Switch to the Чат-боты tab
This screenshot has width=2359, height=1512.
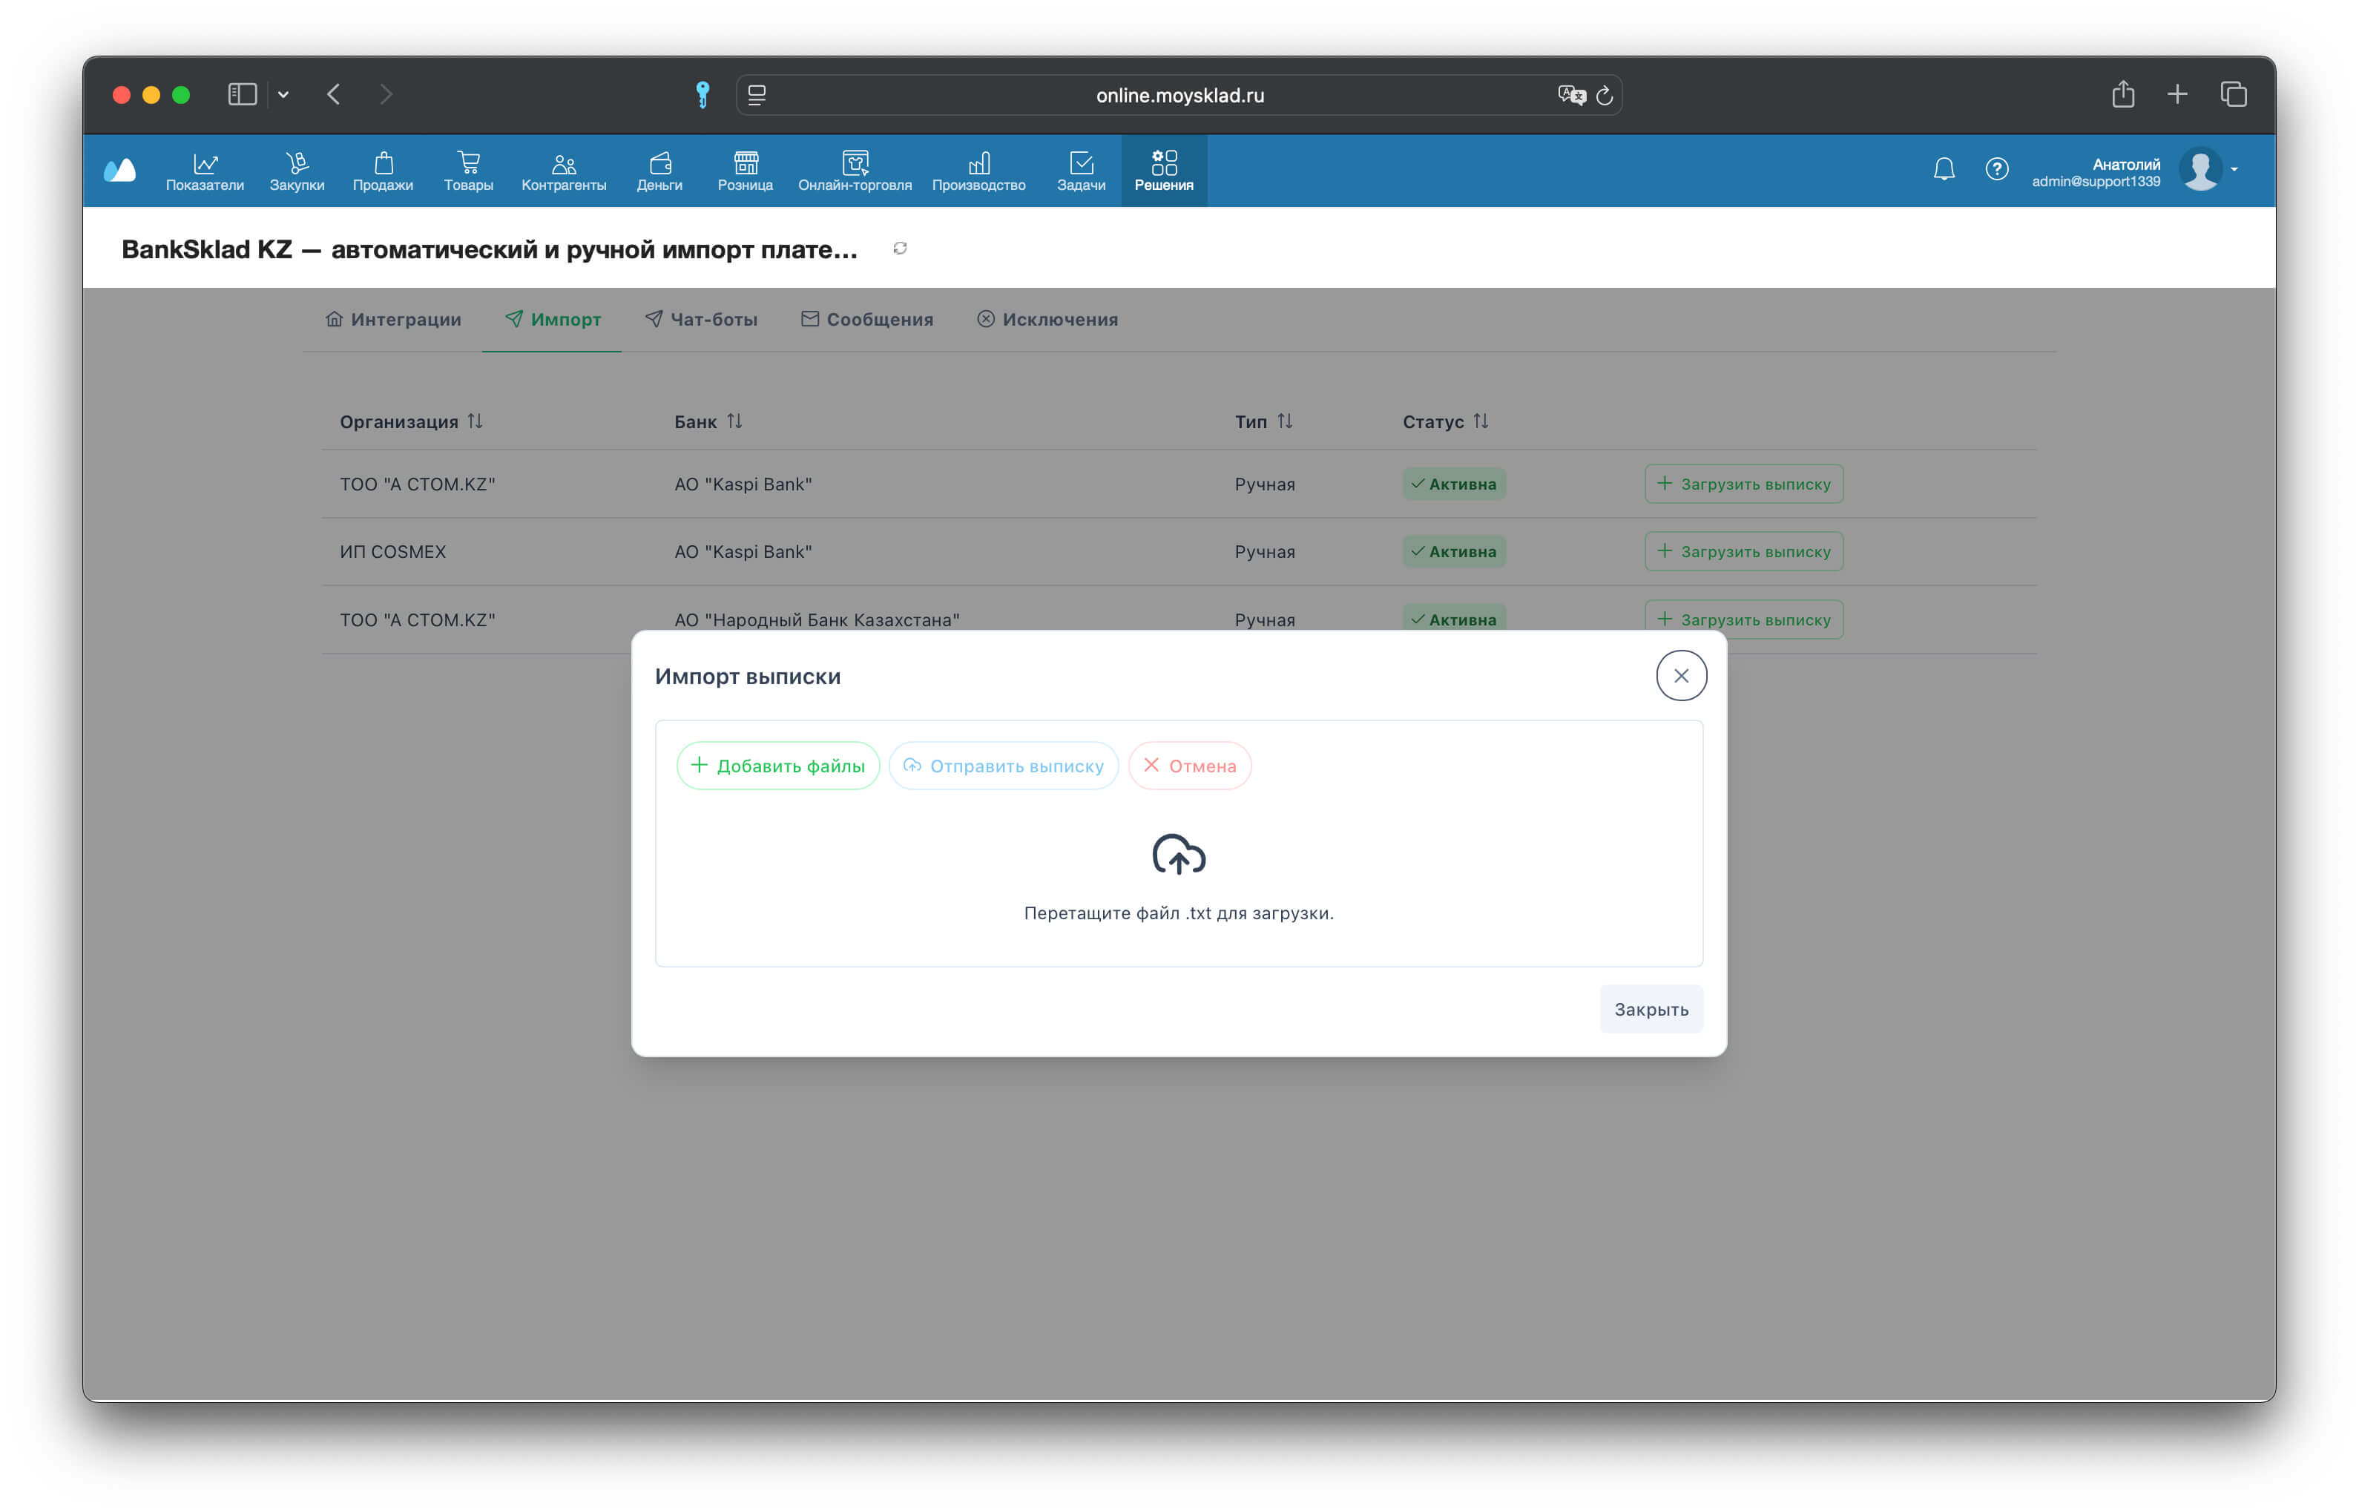click(701, 319)
